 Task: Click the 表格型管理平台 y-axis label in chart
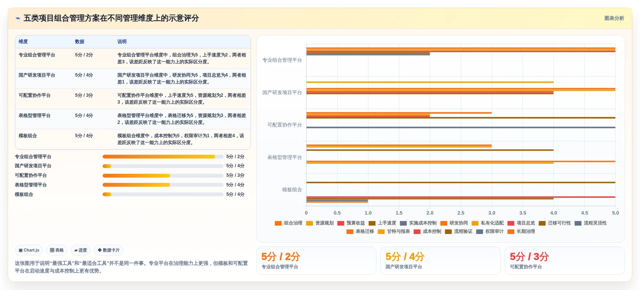(x=285, y=157)
